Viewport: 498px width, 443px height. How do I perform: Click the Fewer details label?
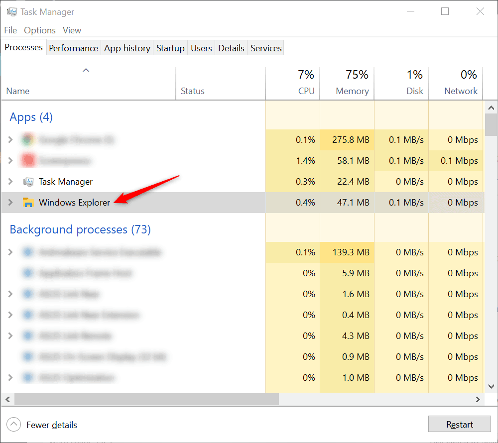(52, 425)
